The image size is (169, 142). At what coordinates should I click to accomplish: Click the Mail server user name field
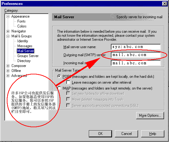coord(136,47)
